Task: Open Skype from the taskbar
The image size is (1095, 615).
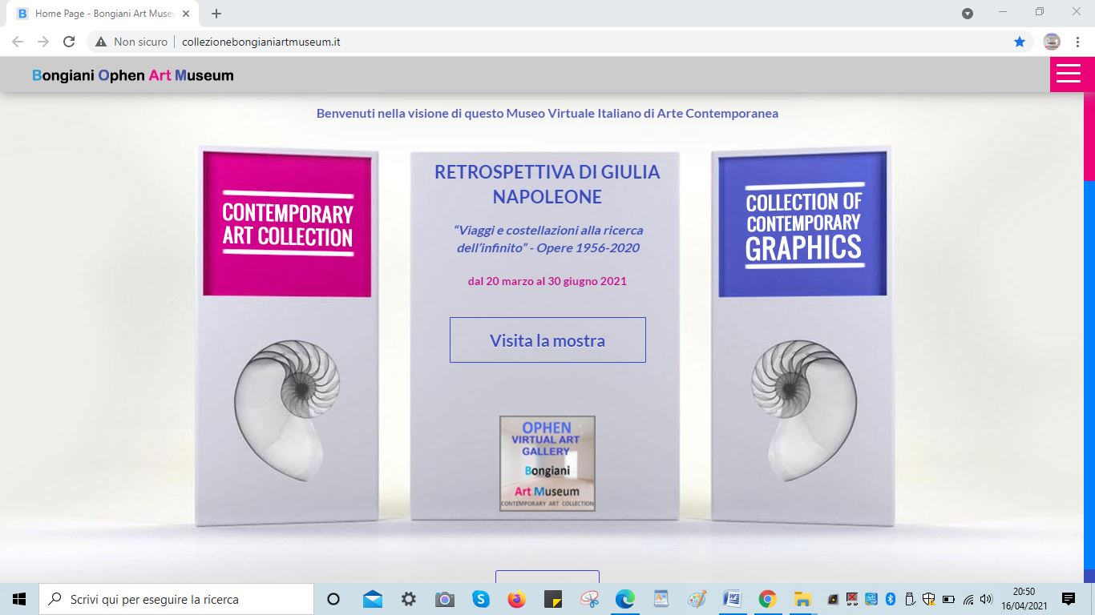Action: coord(480,599)
